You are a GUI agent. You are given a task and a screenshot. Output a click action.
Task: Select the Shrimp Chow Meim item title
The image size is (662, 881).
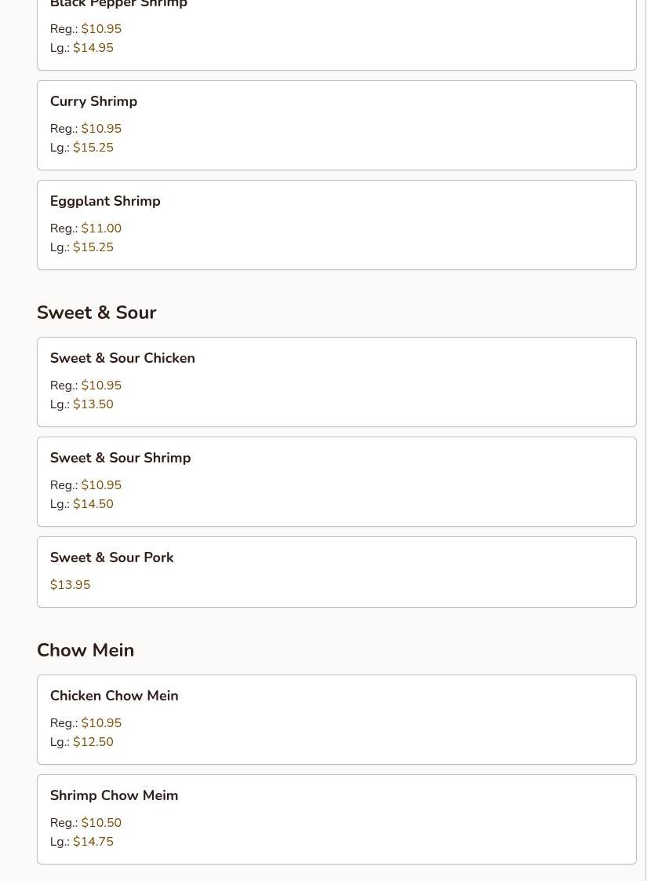(x=114, y=795)
